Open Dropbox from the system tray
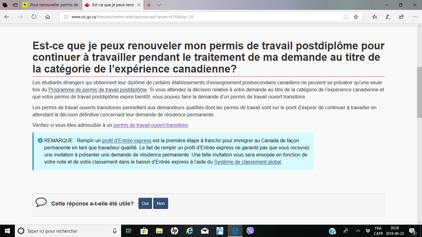This screenshot has width=422, height=237. click(368, 231)
